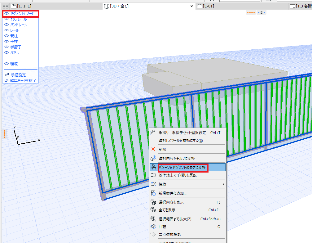Close the 3D / 全て tab

coord(191,6)
